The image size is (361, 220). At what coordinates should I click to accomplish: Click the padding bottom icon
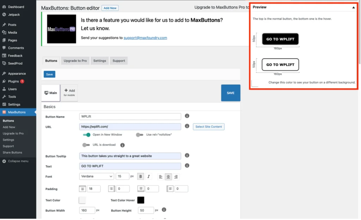point(141,189)
